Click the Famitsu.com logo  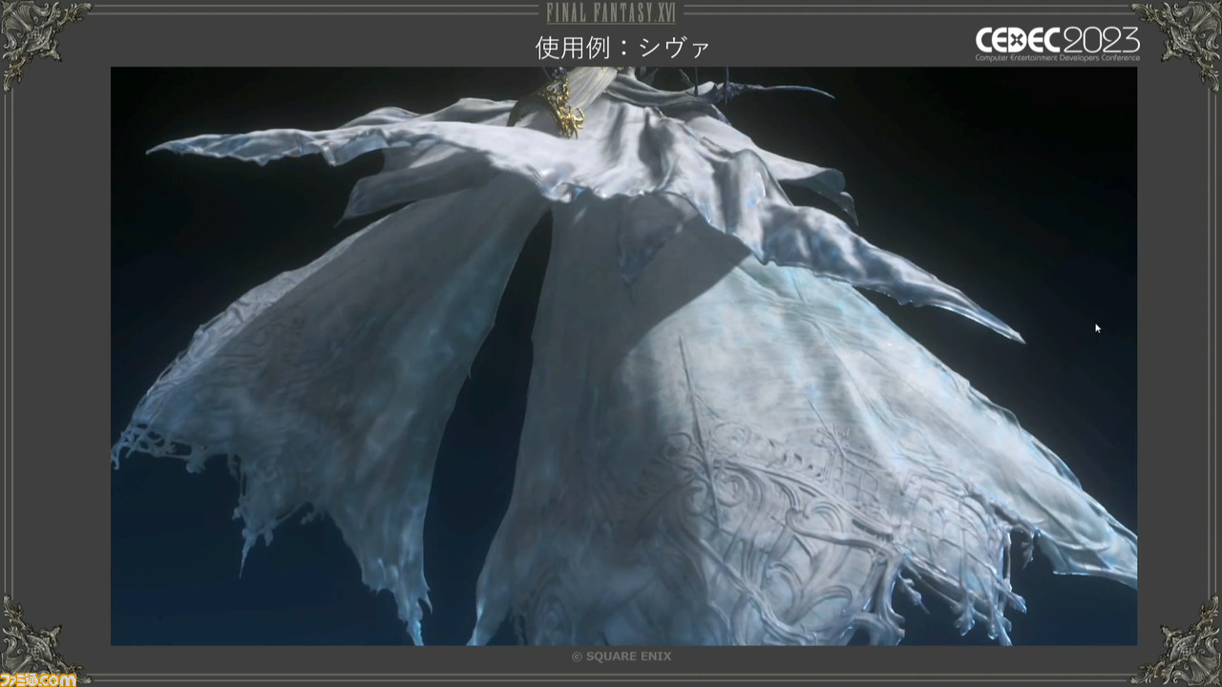point(38,679)
